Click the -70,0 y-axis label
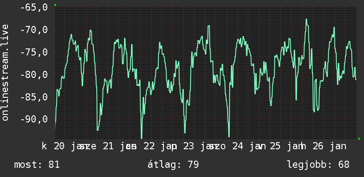This screenshot has width=364, height=177. click(x=34, y=30)
